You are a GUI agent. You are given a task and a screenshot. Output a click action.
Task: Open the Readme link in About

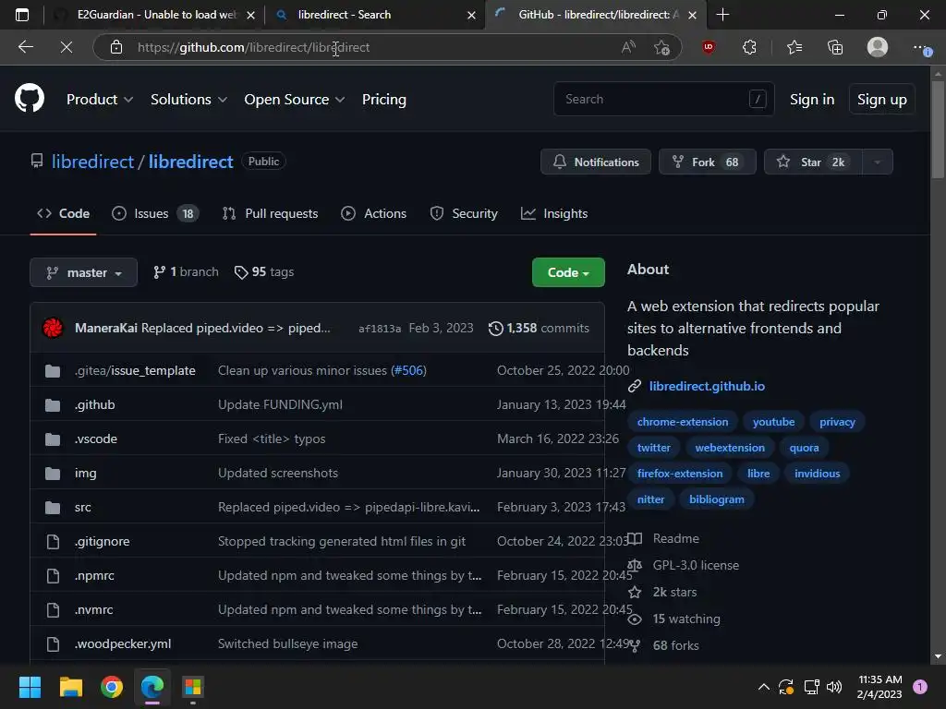pos(675,538)
